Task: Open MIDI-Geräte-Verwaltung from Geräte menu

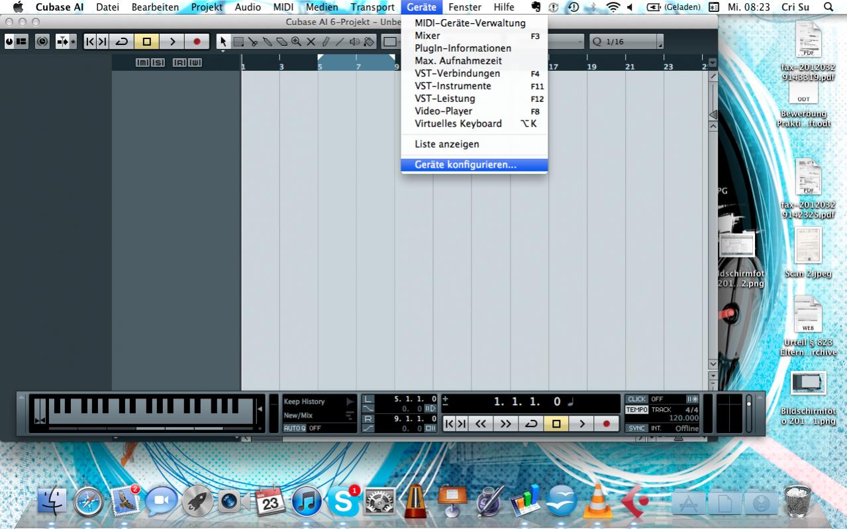Action: (474, 23)
